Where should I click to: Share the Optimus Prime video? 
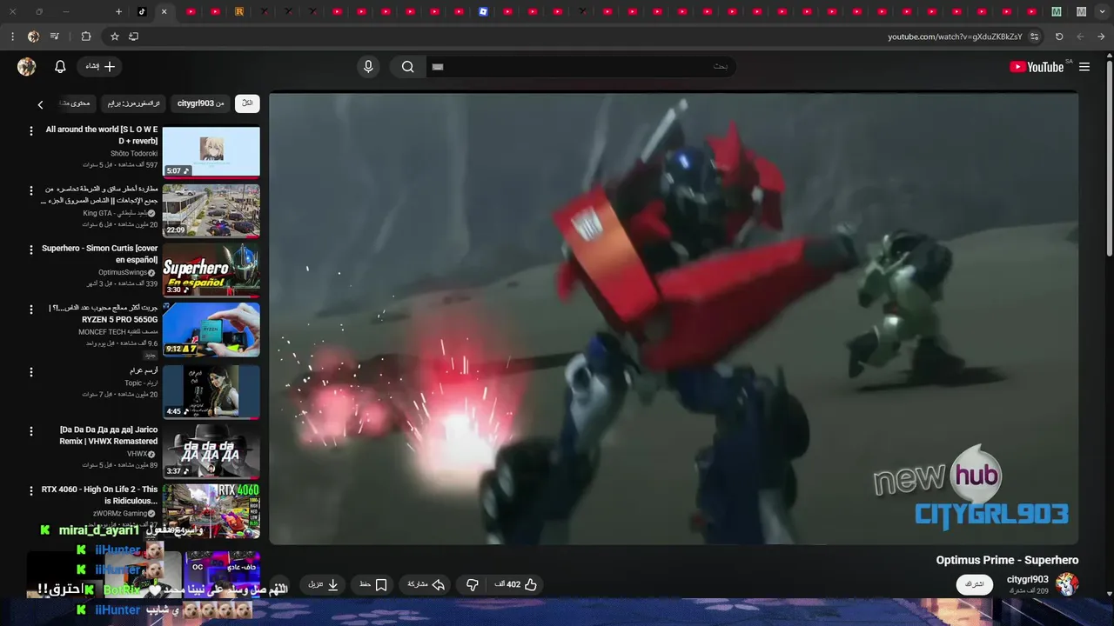point(426,584)
